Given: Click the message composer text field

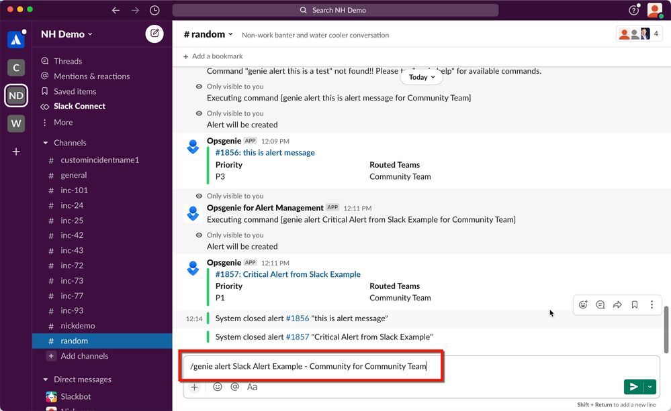Looking at the screenshot, I should [421, 366].
